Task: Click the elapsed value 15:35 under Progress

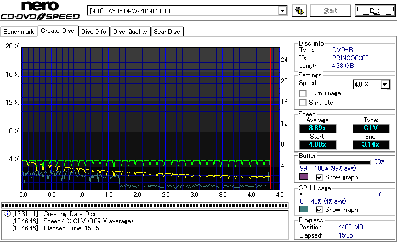Action: click(x=345, y=235)
